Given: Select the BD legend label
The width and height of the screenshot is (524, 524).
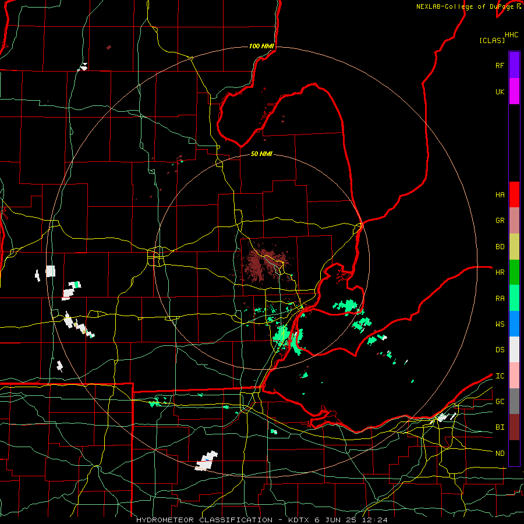Looking at the screenshot, I should coord(500,247).
